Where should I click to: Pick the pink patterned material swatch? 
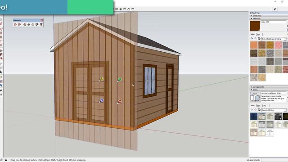[278, 45]
